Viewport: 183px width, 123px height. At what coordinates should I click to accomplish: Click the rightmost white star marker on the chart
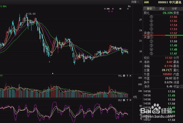[x=128, y=9]
